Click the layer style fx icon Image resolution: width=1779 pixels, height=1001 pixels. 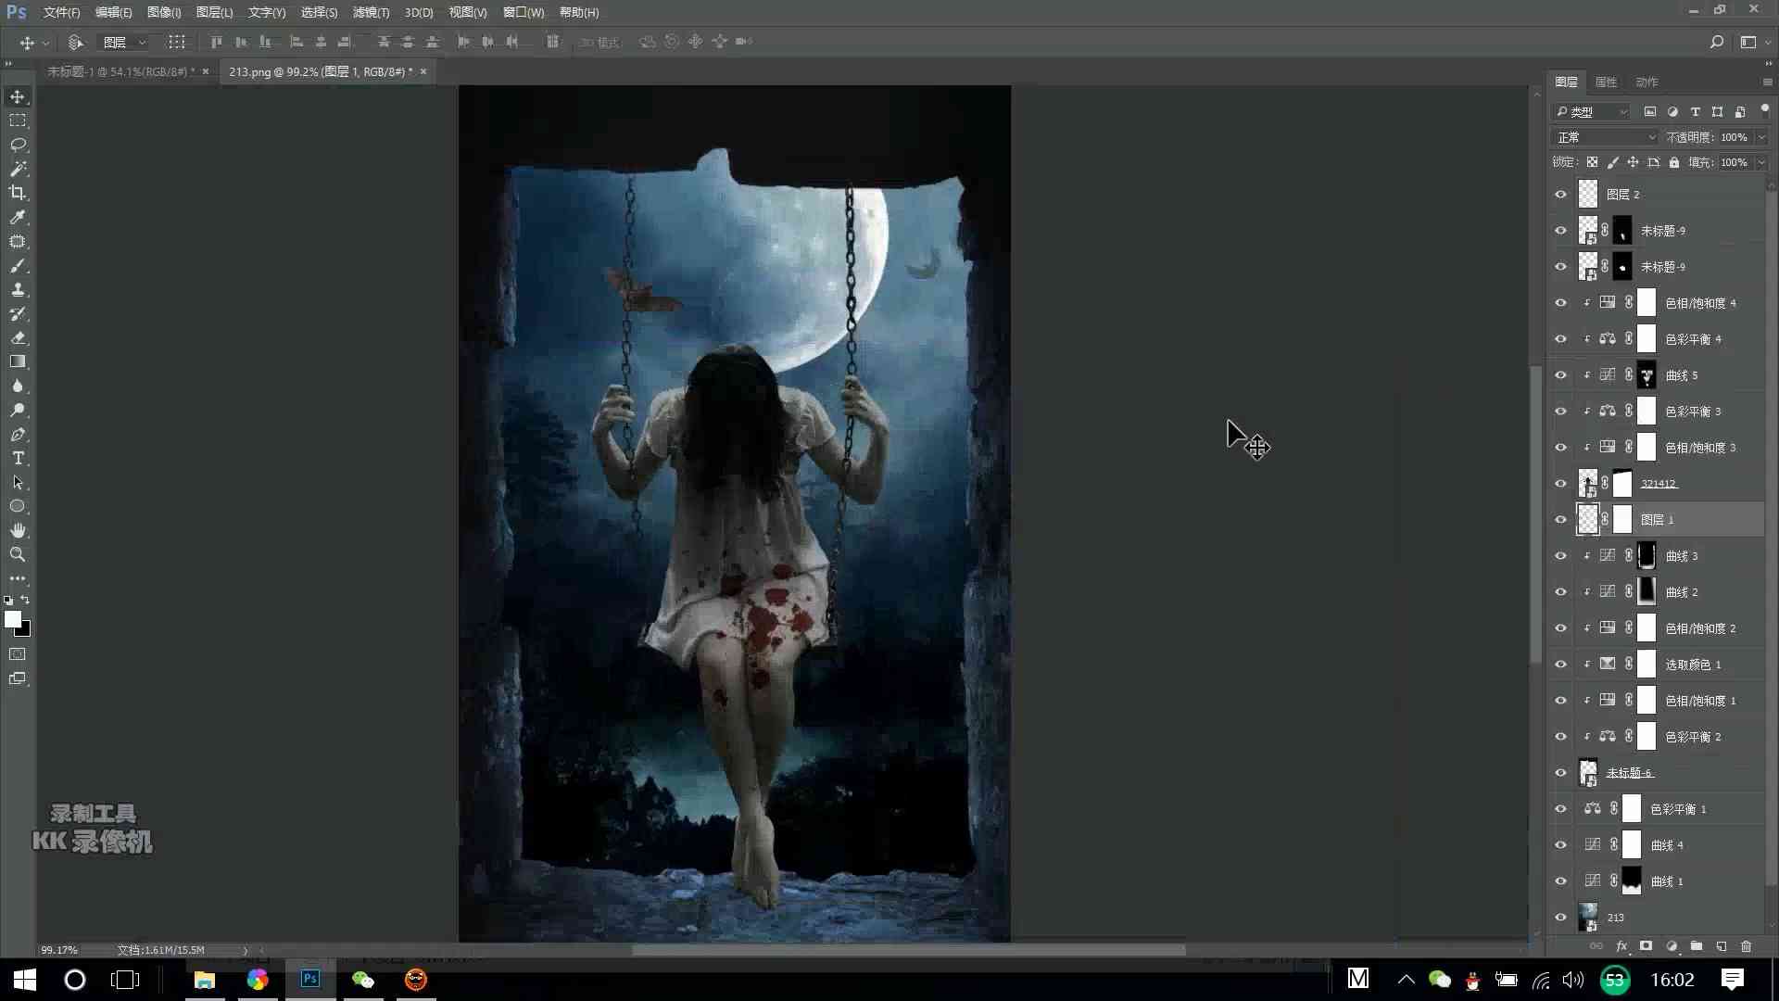pos(1621,946)
